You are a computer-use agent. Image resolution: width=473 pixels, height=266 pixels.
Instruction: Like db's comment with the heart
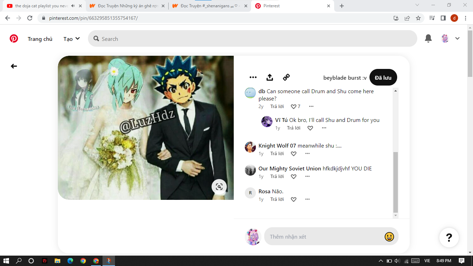pos(294,106)
